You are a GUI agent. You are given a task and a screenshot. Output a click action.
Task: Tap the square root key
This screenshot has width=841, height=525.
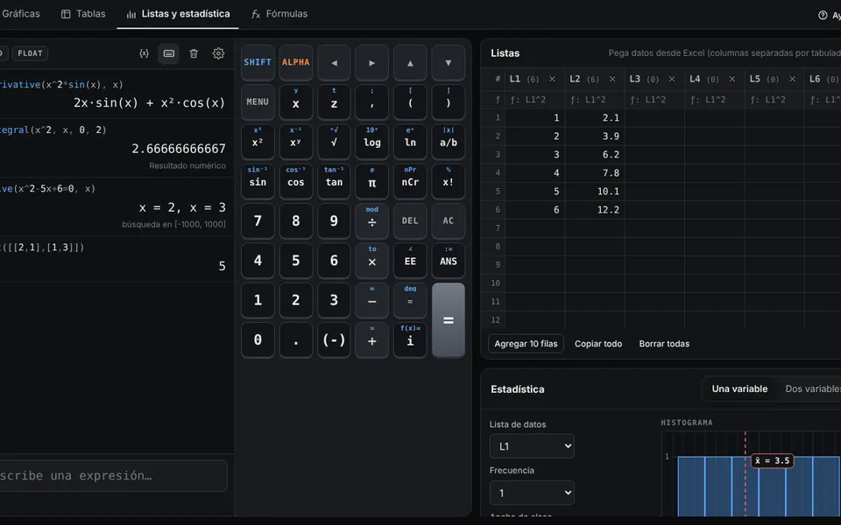(334, 142)
